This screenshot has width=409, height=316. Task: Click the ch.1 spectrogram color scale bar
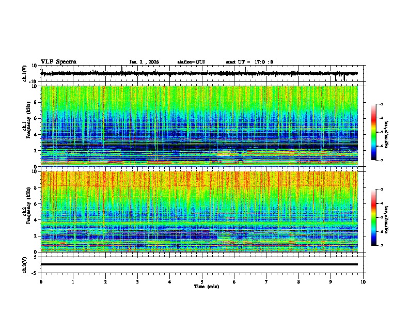click(x=374, y=132)
